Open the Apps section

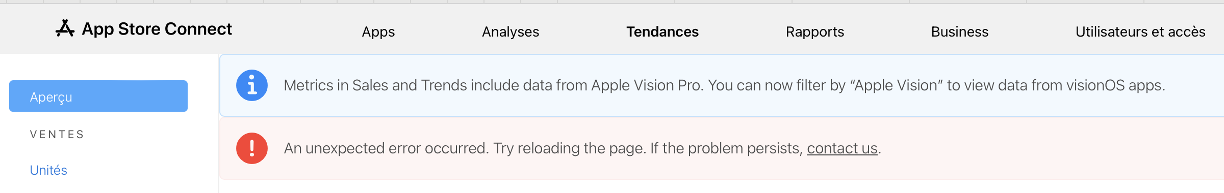coord(378,31)
